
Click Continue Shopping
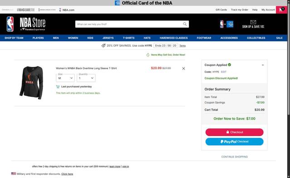pyautogui.click(x=234, y=157)
